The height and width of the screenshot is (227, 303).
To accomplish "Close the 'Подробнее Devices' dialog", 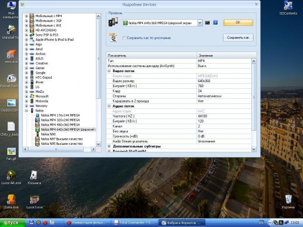I will pyautogui.click(x=256, y=4).
